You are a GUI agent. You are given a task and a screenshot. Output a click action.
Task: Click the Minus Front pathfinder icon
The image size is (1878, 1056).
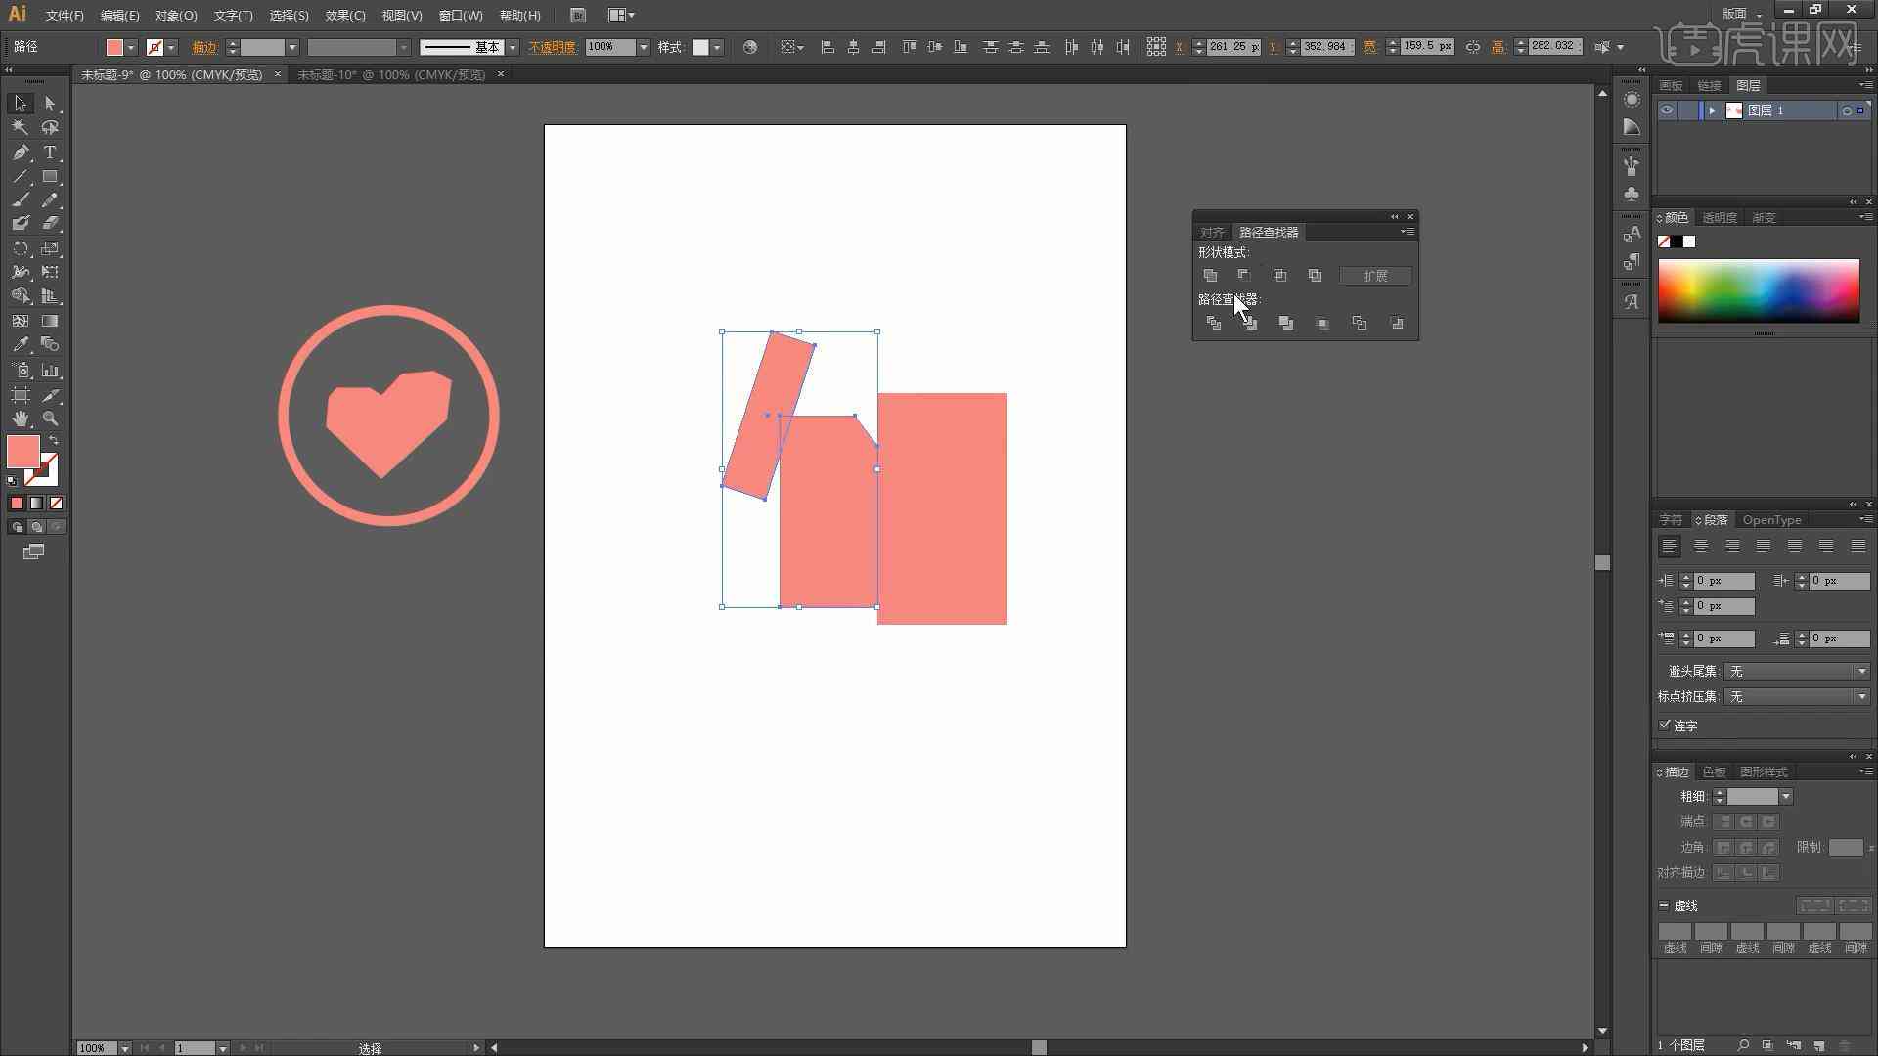coord(1242,275)
